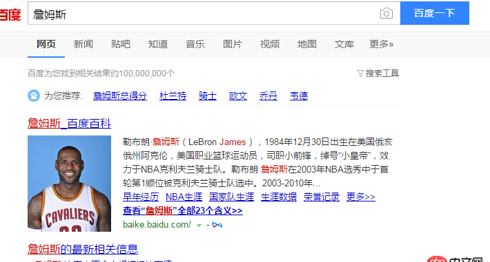Viewport: 490px width, 262px height.
Task: Open the 詹姆斯_百度百科 result title
Action: pyautogui.click(x=70, y=124)
